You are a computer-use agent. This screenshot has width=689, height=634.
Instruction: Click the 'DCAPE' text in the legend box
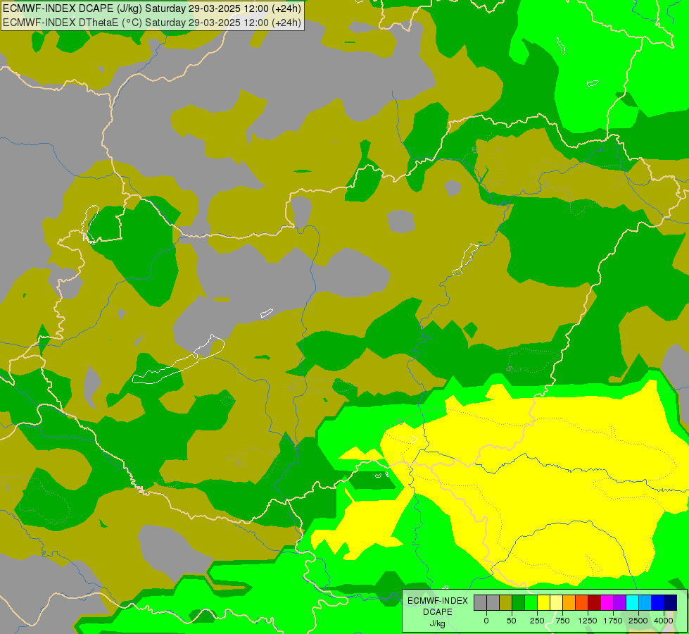click(x=438, y=612)
